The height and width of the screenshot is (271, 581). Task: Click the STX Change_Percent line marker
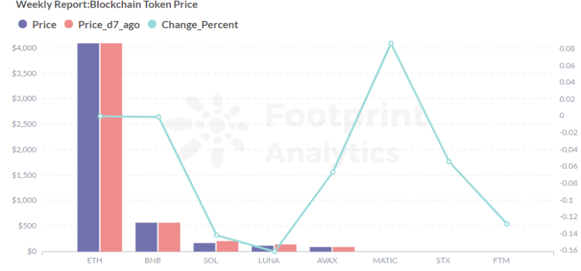[x=449, y=161]
